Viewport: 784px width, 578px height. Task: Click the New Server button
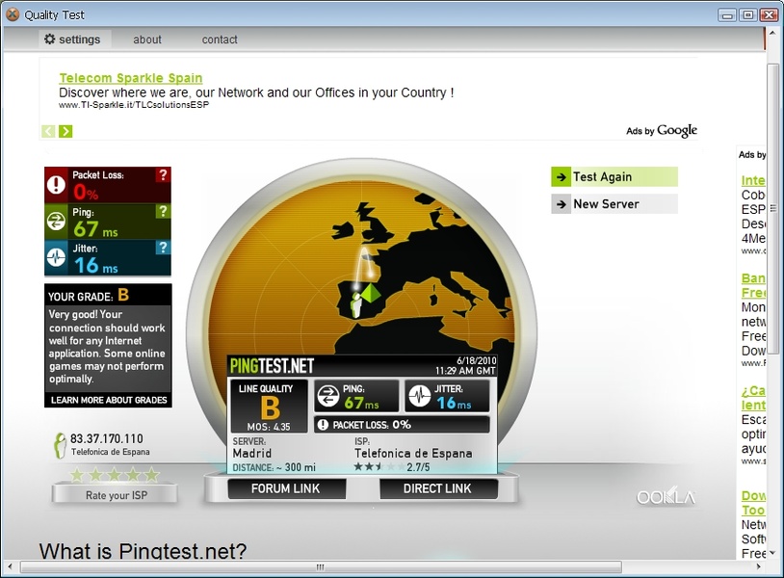tap(614, 204)
